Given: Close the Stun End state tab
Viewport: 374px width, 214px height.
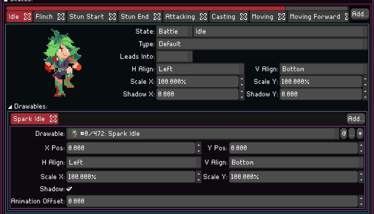Looking at the screenshot, I should coord(157,17).
